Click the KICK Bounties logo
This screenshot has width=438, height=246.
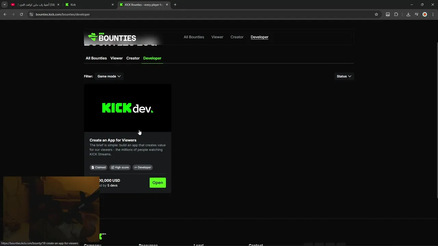pos(112,37)
